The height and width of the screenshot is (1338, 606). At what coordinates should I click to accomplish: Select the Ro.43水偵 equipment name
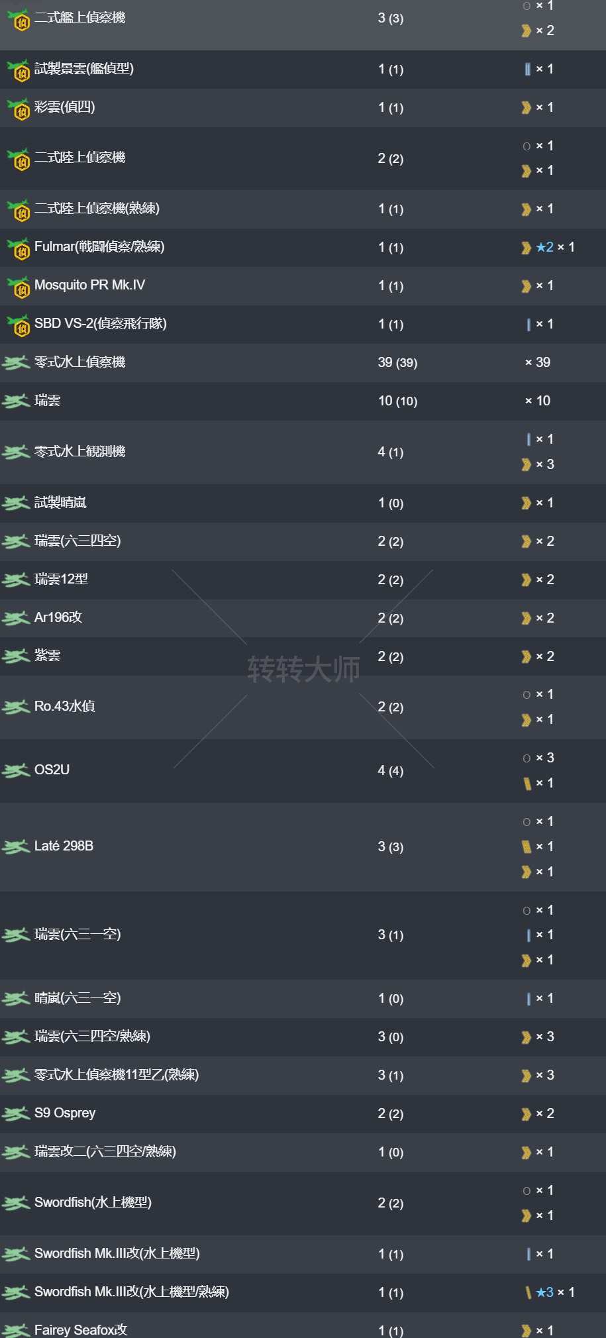point(64,706)
